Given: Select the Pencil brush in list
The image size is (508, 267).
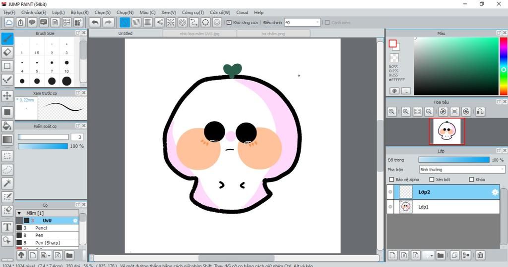Looking at the screenshot, I should point(42,228).
